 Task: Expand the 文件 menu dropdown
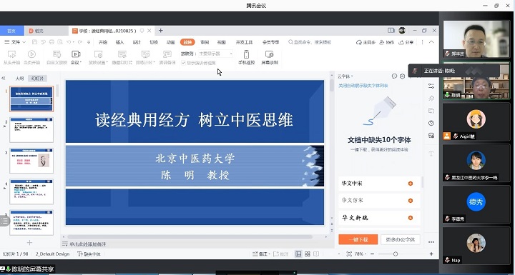pos(15,42)
